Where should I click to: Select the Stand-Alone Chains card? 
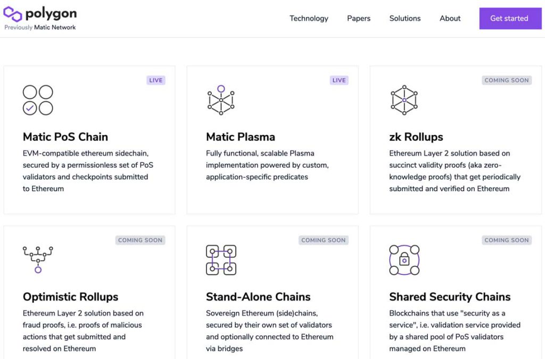272,293
